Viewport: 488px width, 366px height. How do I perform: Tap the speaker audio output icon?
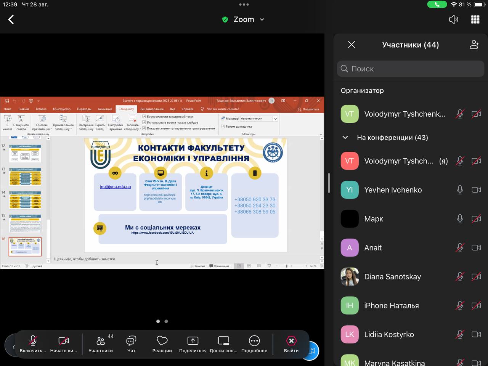[453, 19]
